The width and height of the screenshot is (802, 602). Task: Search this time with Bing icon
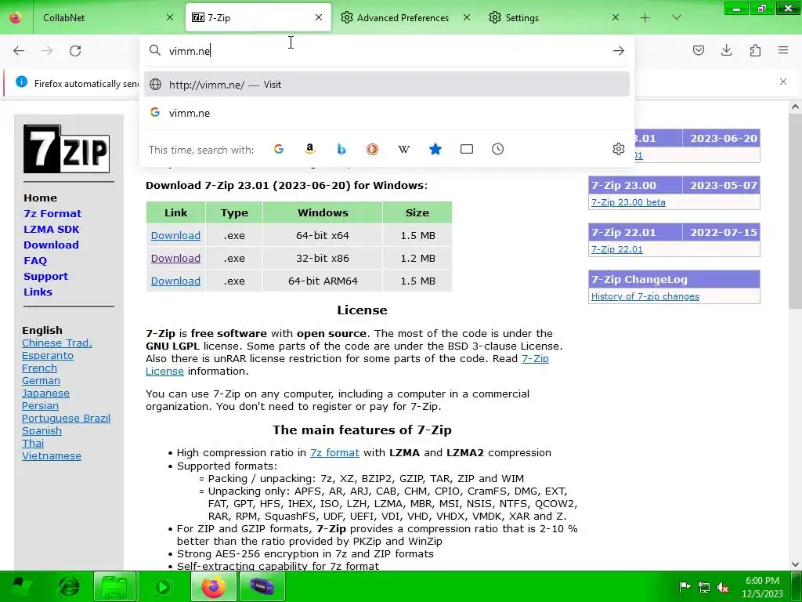(x=341, y=149)
